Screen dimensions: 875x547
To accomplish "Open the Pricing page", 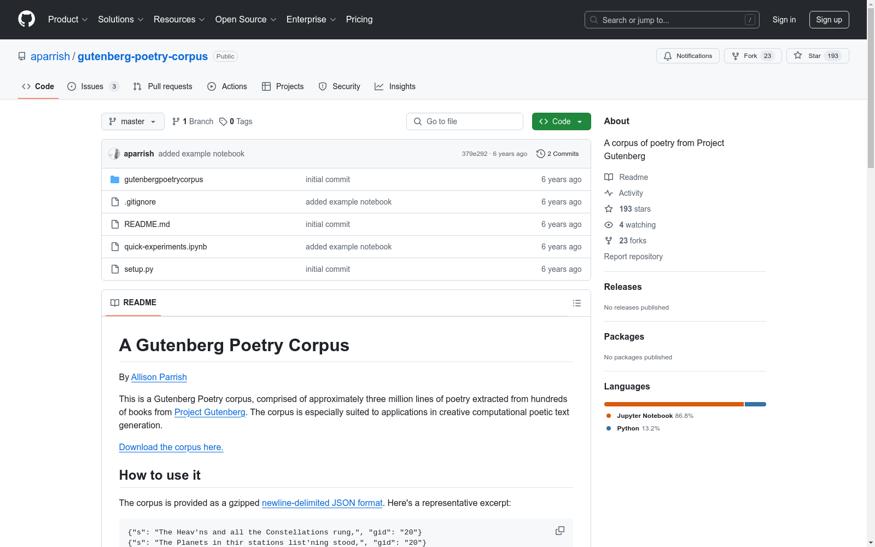I will (359, 19).
